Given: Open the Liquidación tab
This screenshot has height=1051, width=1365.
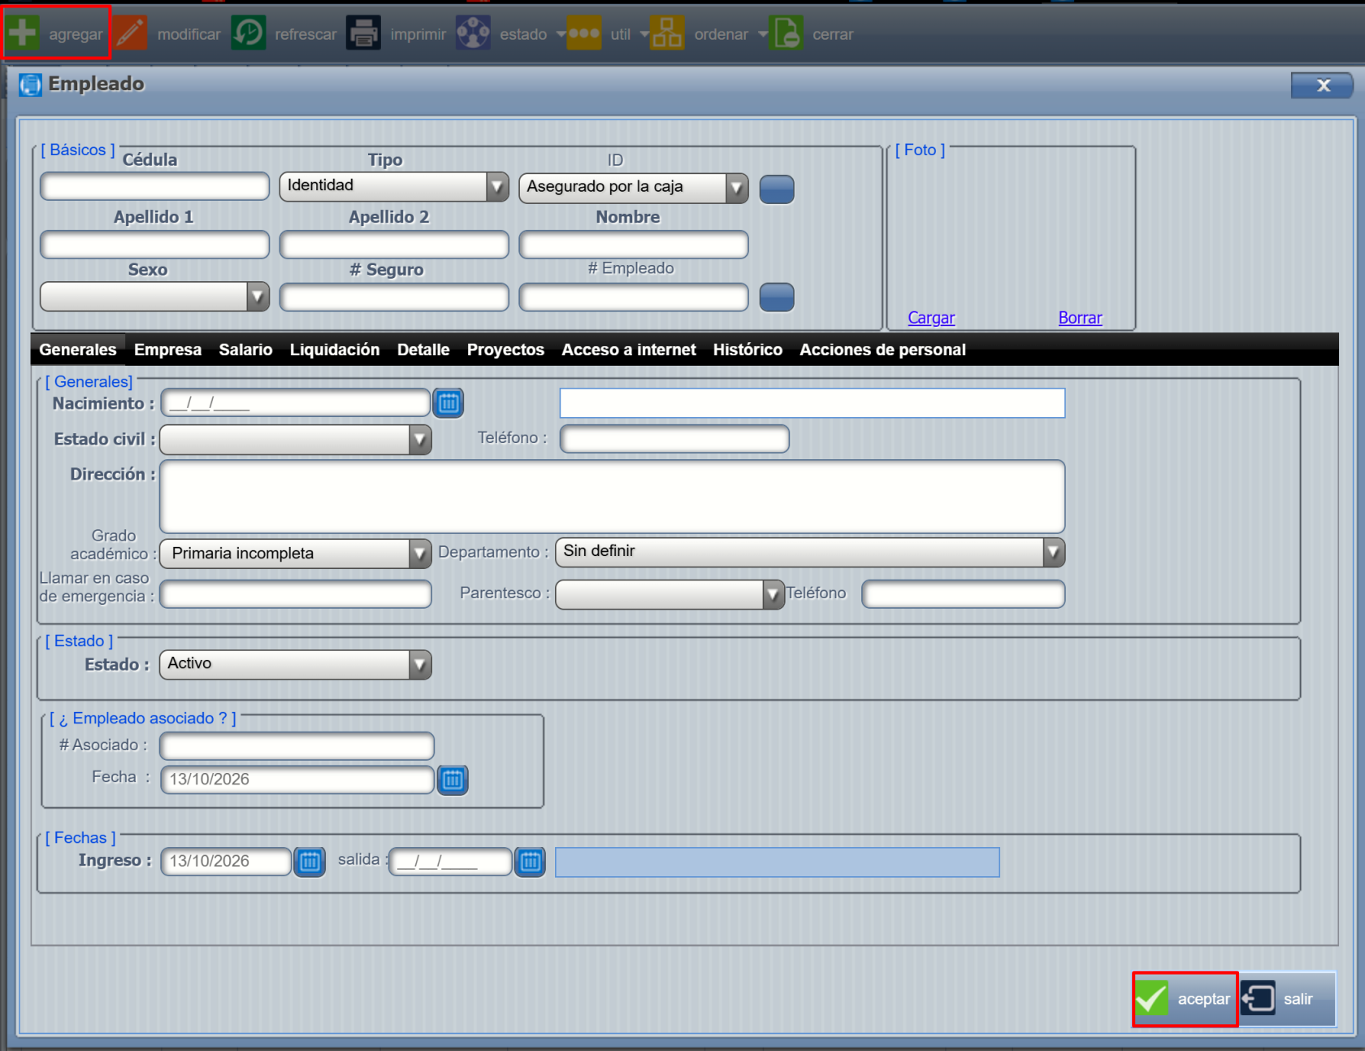Looking at the screenshot, I should [x=335, y=350].
